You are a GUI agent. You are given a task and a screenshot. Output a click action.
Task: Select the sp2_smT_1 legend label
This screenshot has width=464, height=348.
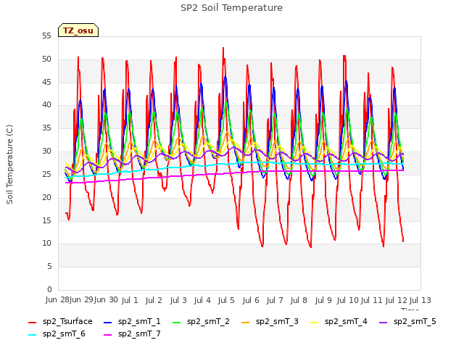139,322
